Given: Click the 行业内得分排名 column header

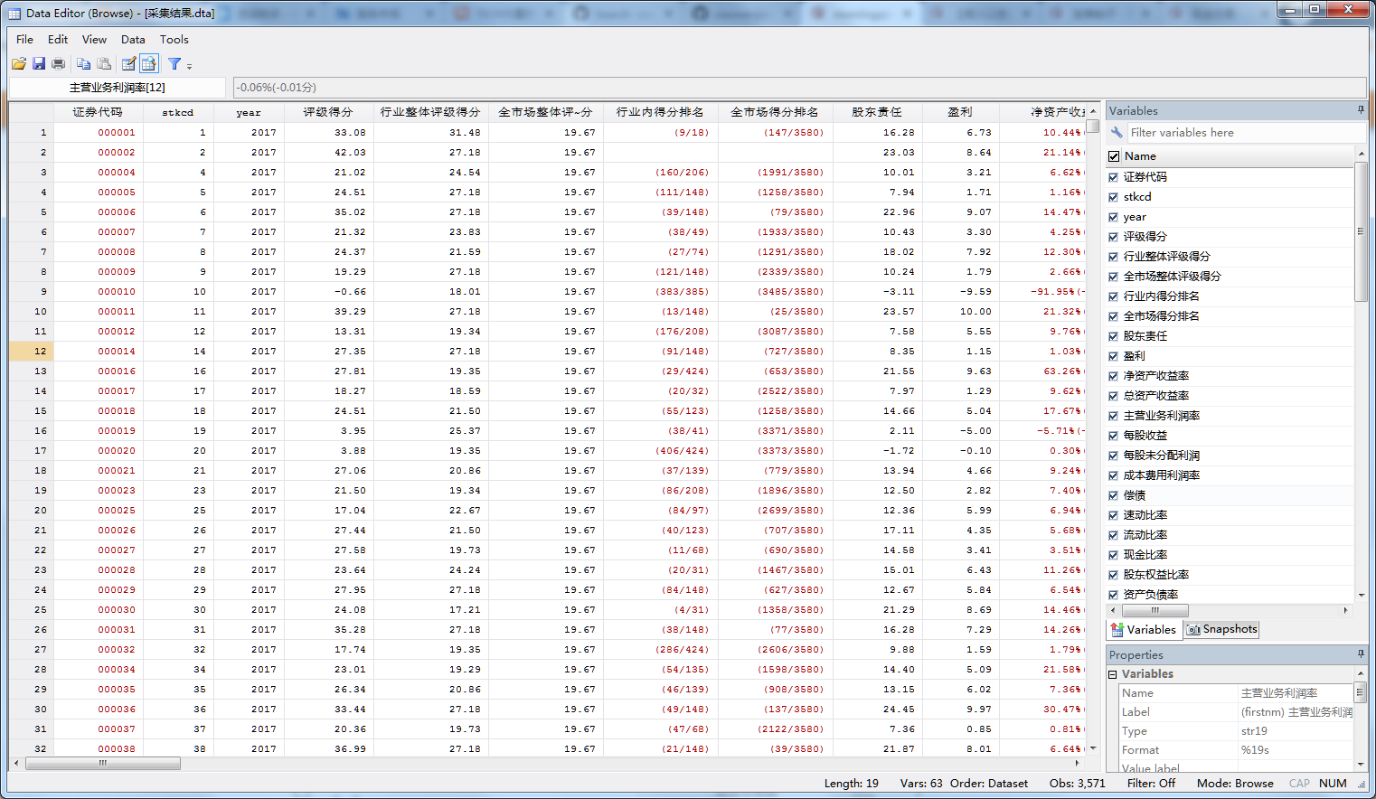Looking at the screenshot, I should (x=660, y=112).
